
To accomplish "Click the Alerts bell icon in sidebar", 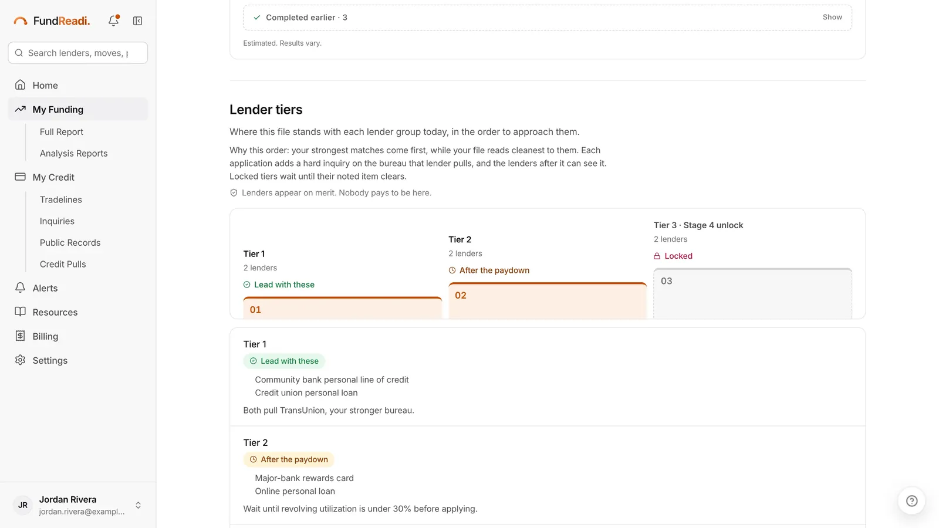I will point(21,287).
